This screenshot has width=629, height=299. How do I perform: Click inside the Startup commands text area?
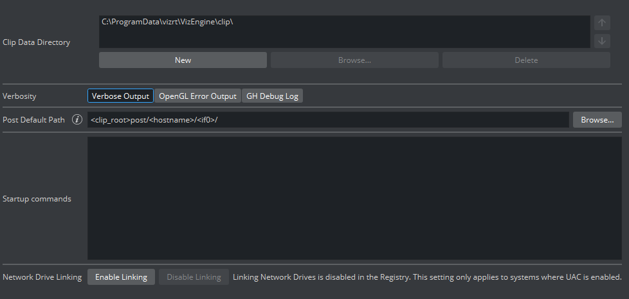coord(354,198)
